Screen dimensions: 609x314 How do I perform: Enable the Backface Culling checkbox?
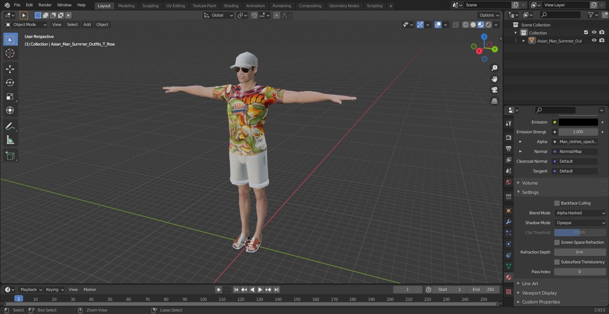pos(557,203)
